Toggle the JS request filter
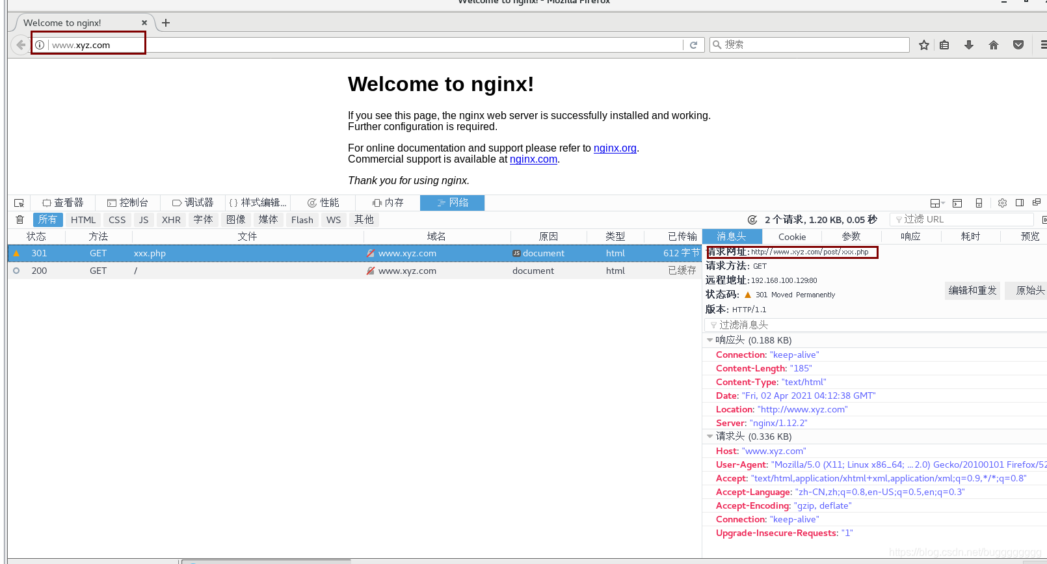The height and width of the screenshot is (564, 1047). click(144, 220)
